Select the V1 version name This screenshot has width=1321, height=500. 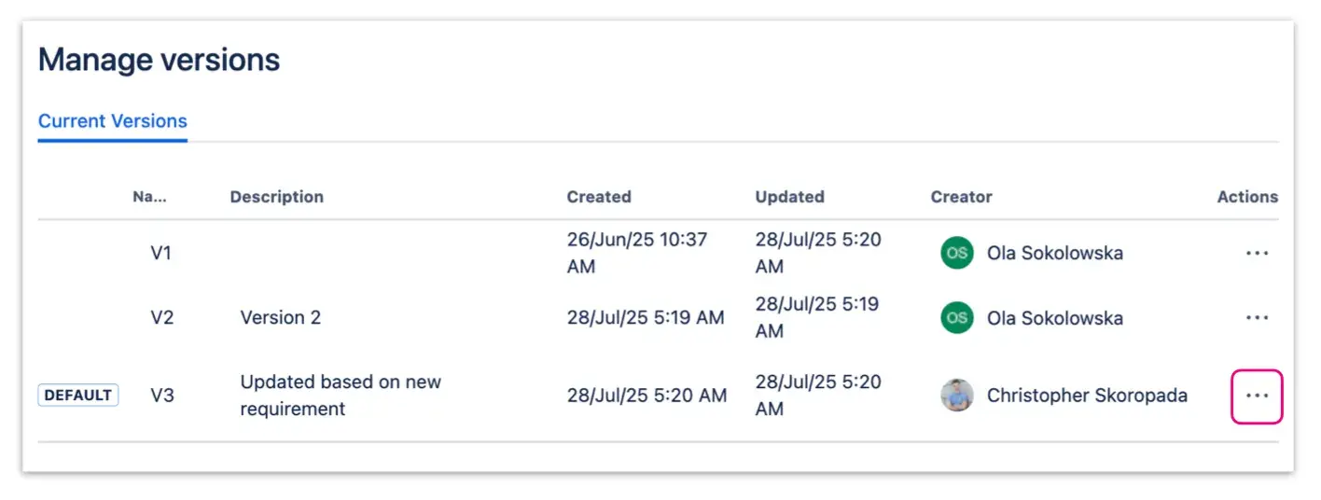tap(161, 253)
